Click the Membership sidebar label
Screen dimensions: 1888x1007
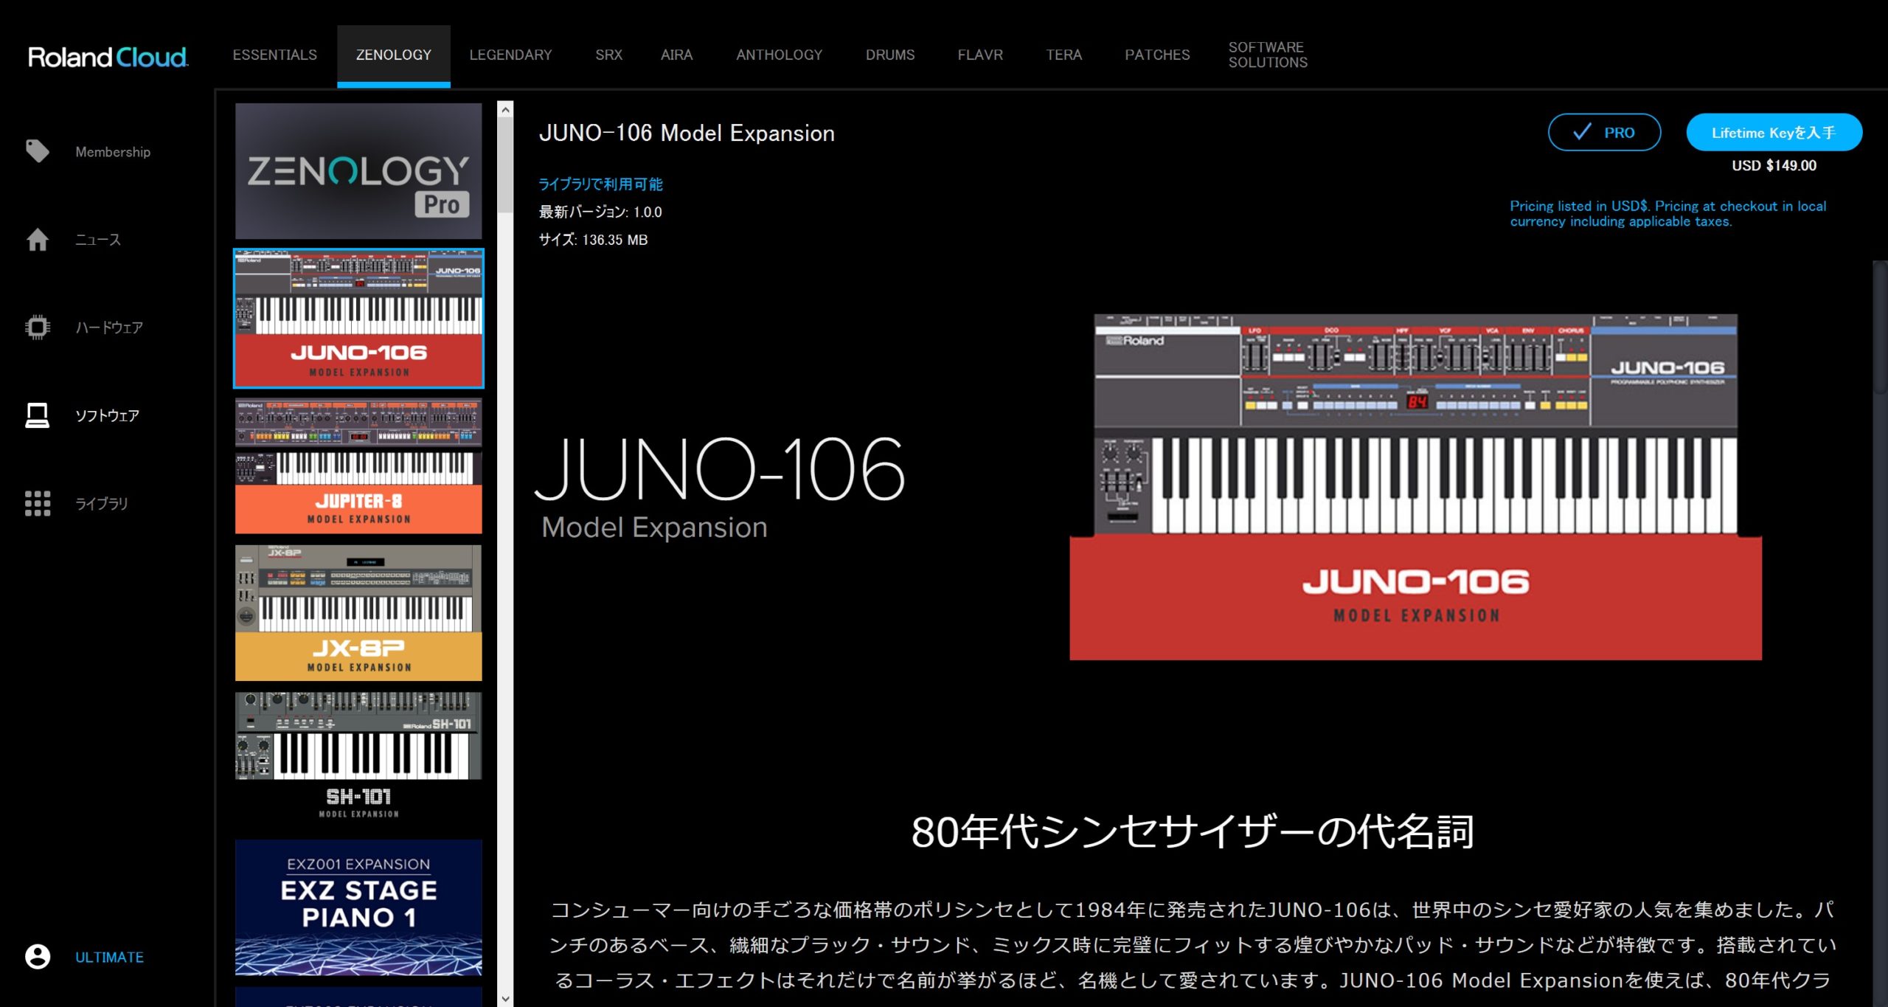pyautogui.click(x=113, y=152)
